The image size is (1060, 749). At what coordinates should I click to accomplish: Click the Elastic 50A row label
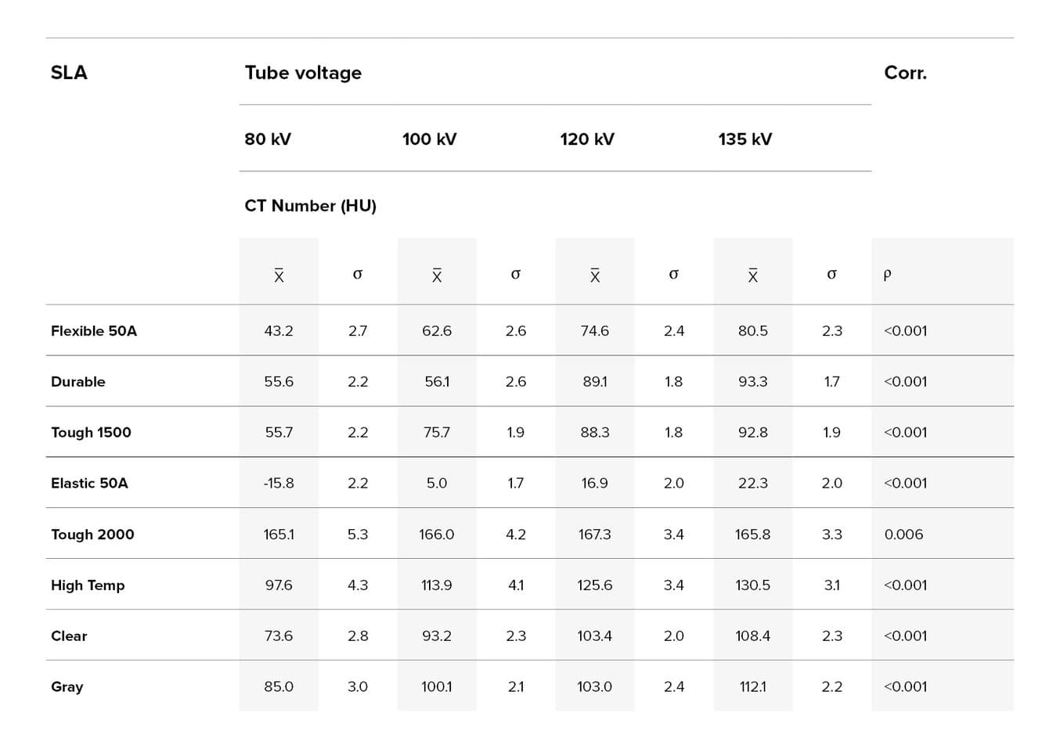pos(89,484)
